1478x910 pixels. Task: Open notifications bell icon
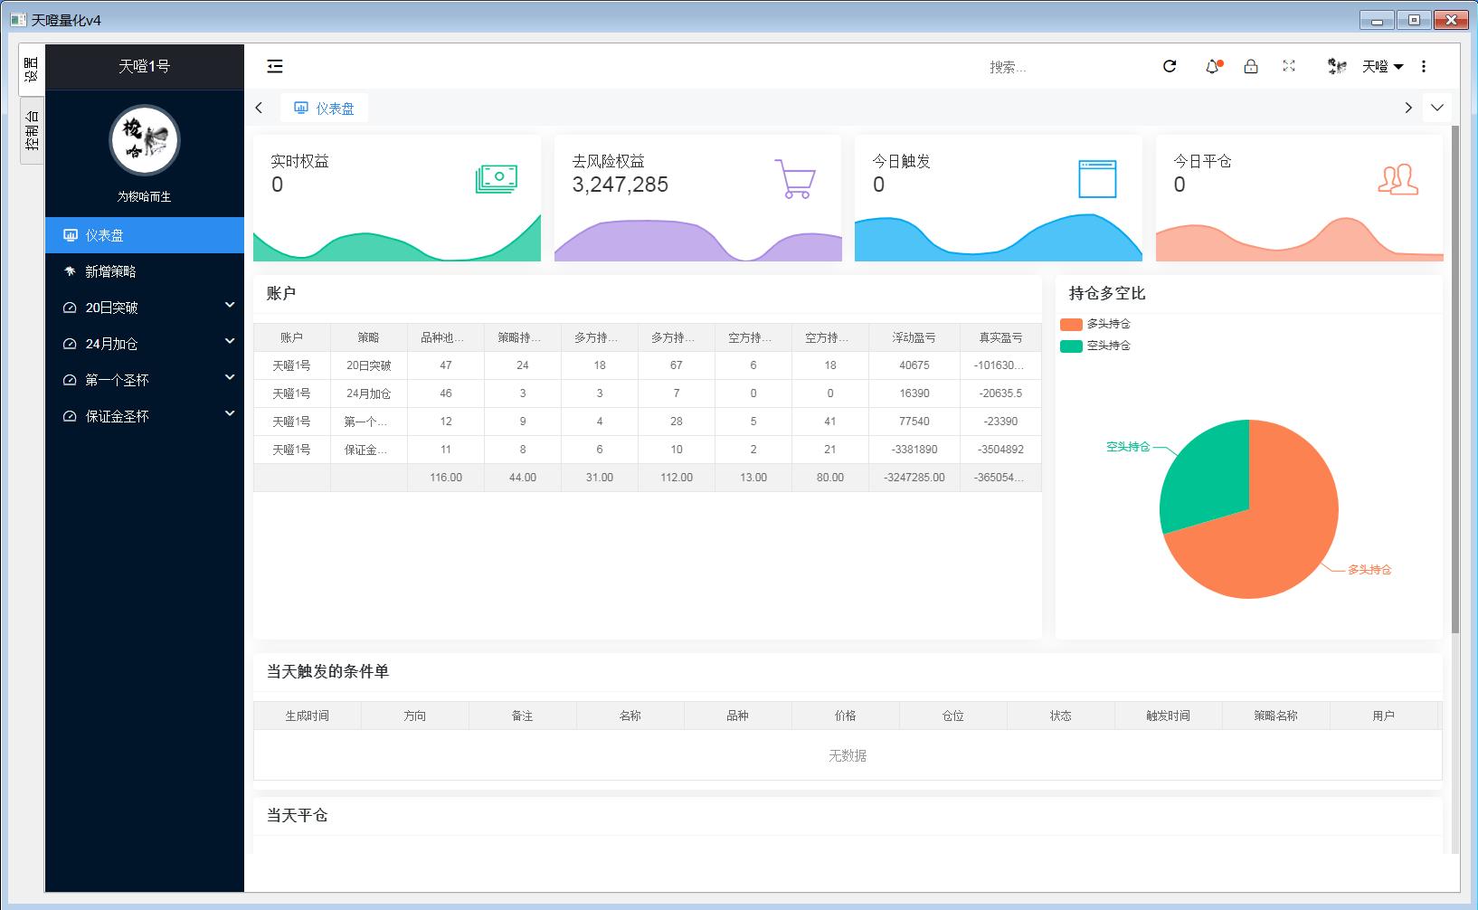coord(1212,66)
